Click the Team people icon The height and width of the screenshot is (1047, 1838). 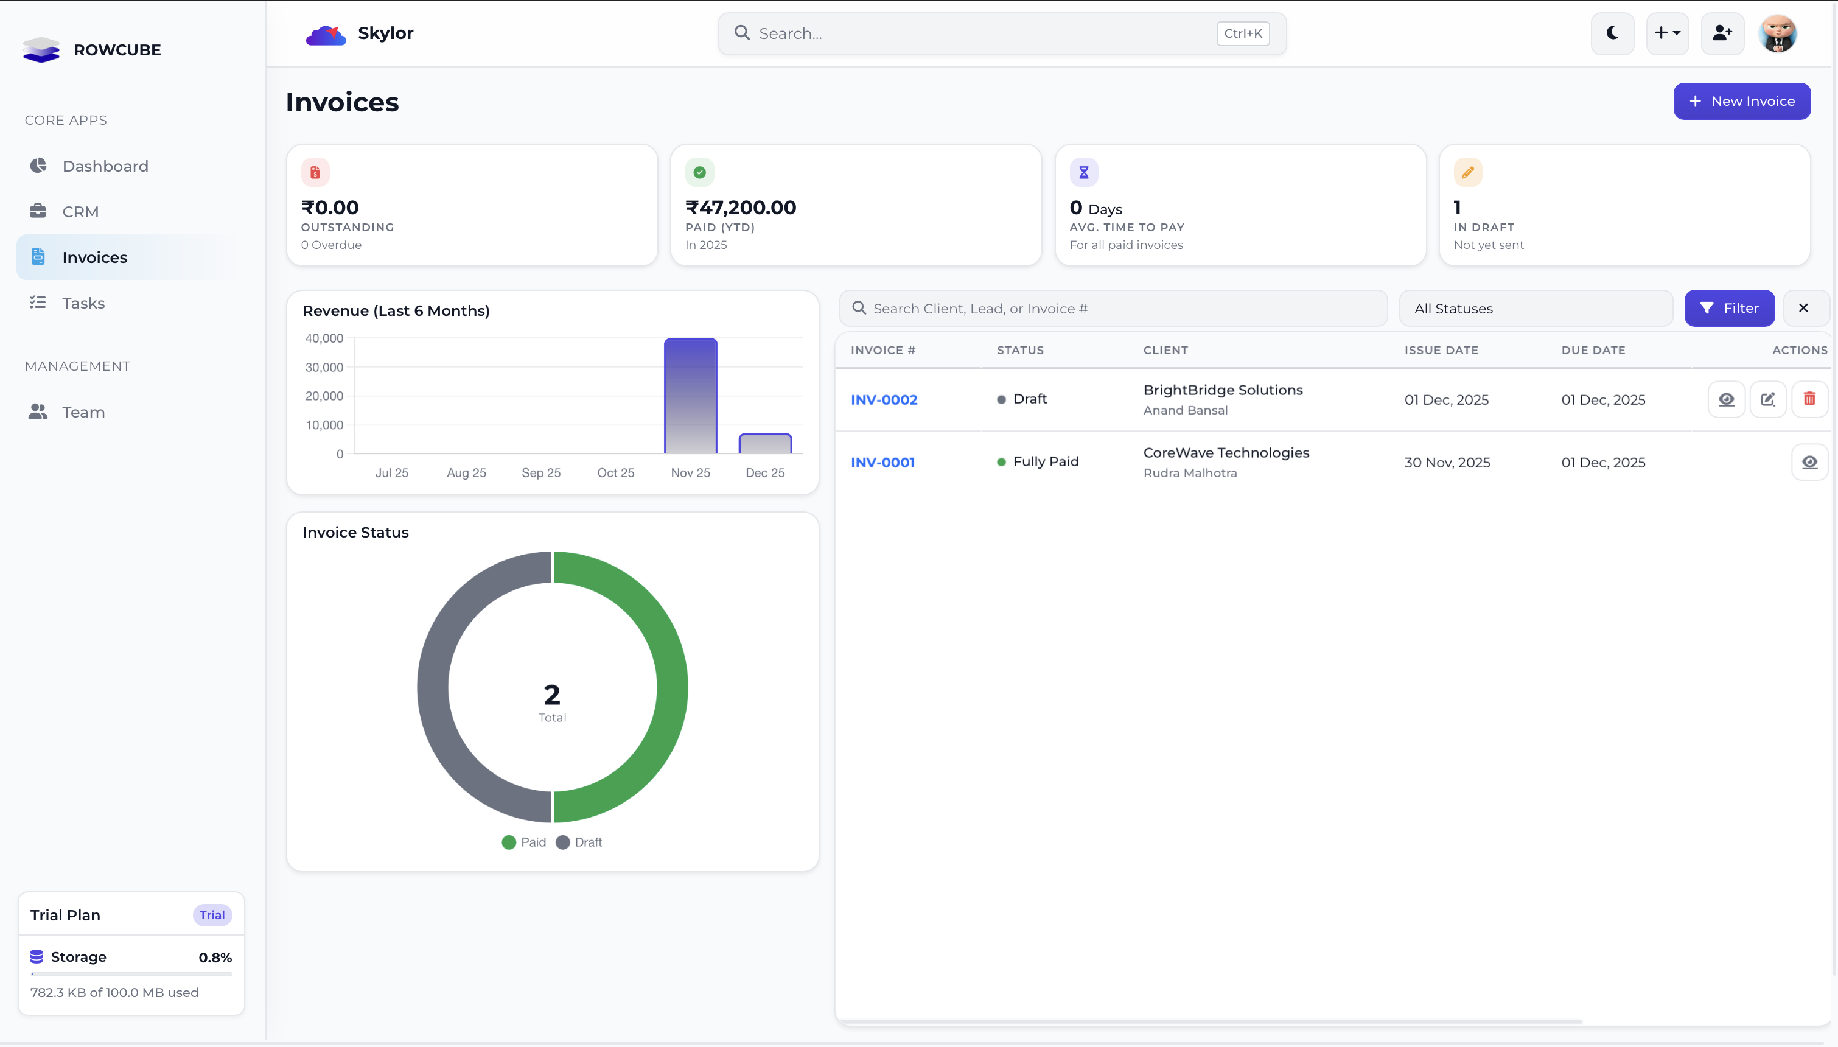(x=38, y=411)
